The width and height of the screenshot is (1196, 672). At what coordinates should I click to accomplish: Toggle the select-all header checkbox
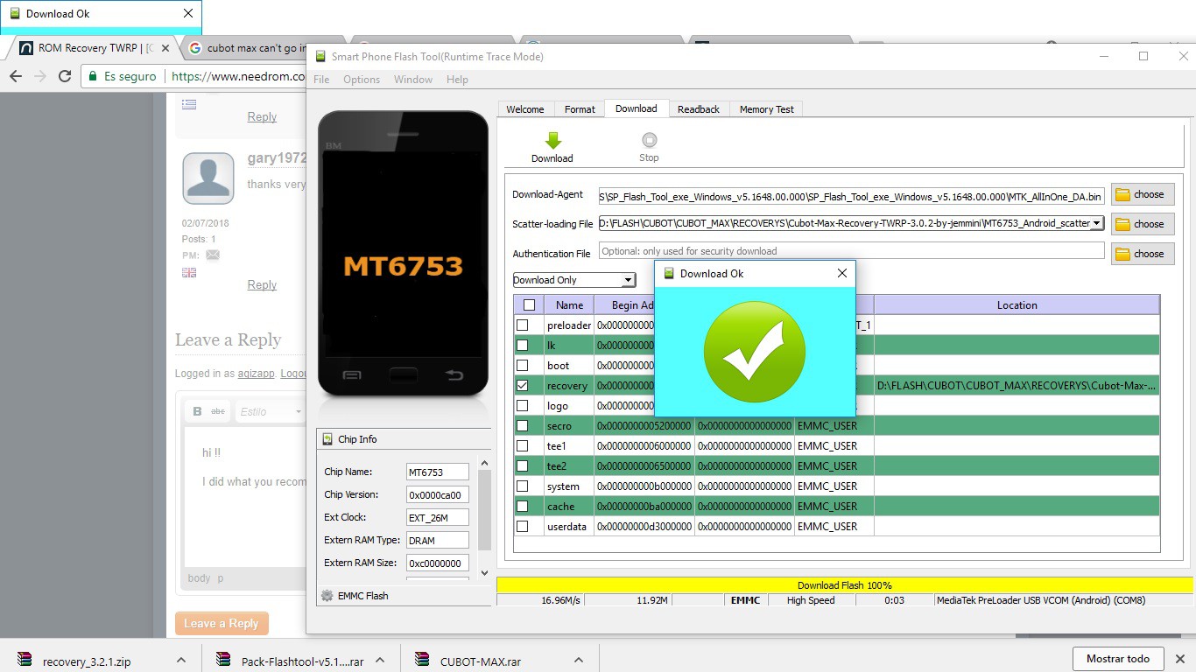coord(529,305)
